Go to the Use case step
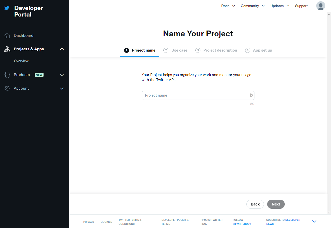331x228 pixels. [x=175, y=50]
